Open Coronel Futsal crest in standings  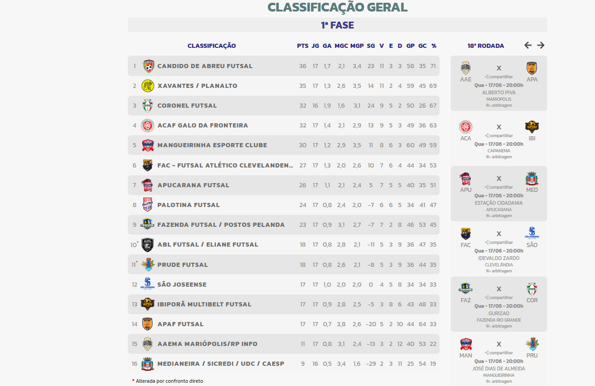(x=148, y=105)
